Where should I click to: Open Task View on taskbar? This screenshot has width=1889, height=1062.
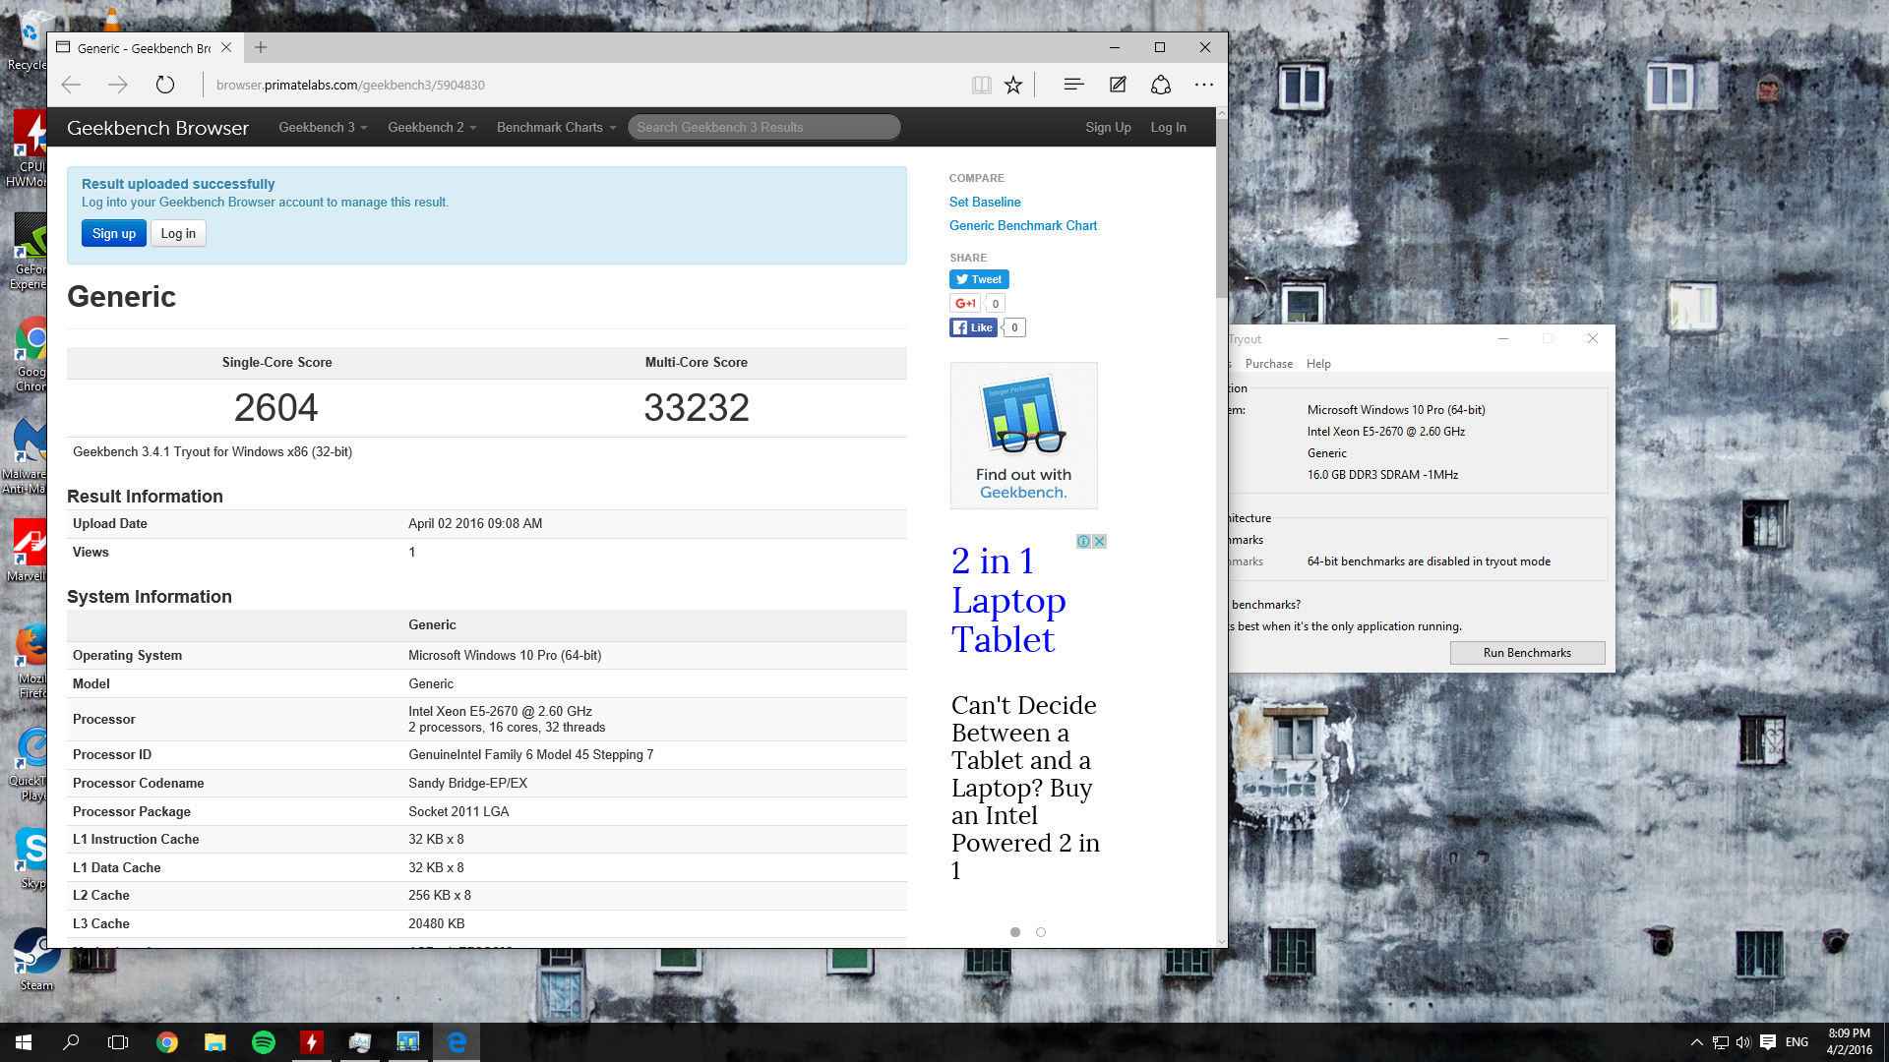(x=118, y=1042)
